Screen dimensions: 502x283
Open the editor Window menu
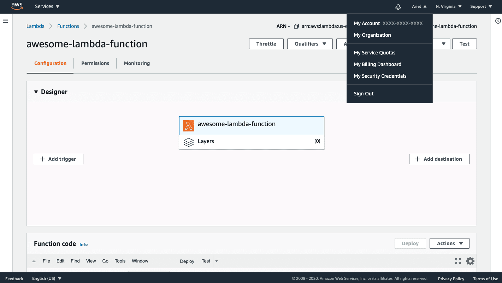coord(140,261)
